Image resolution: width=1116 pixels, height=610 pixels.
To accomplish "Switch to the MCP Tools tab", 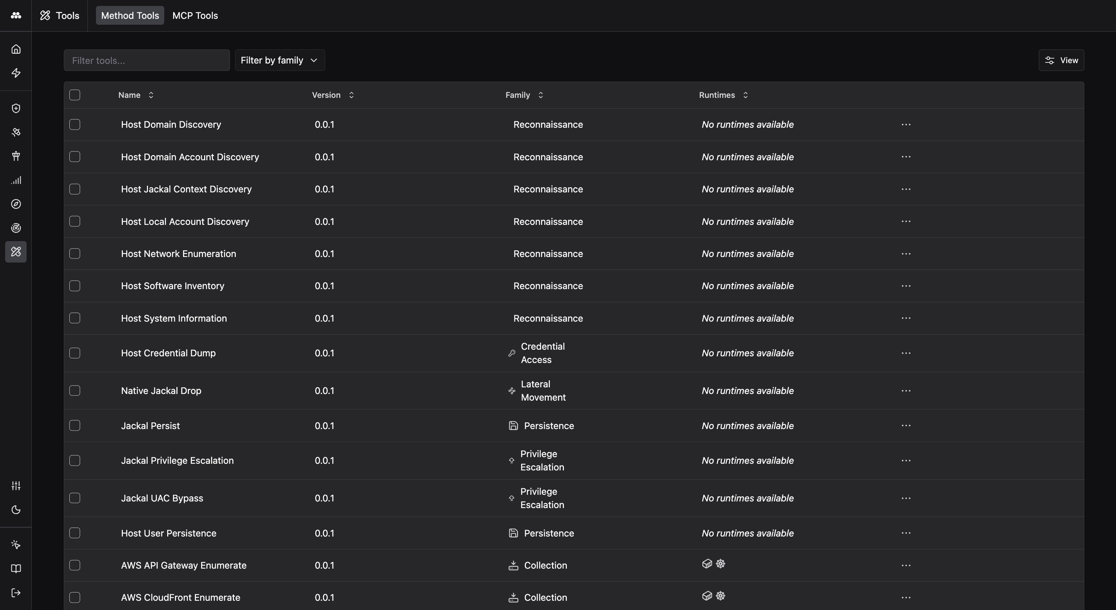I will pyautogui.click(x=195, y=15).
